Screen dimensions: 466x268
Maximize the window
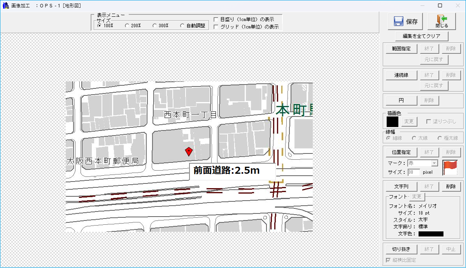440,5
